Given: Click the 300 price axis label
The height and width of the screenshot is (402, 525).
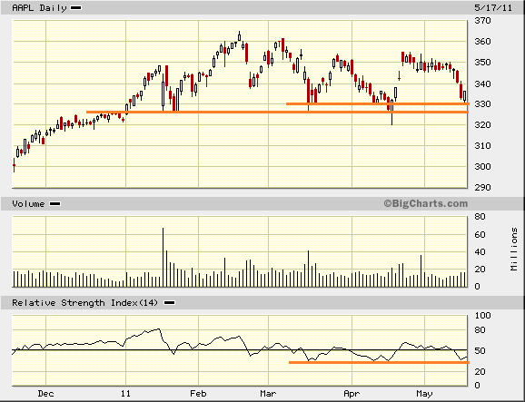Looking at the screenshot, I should coord(482,166).
